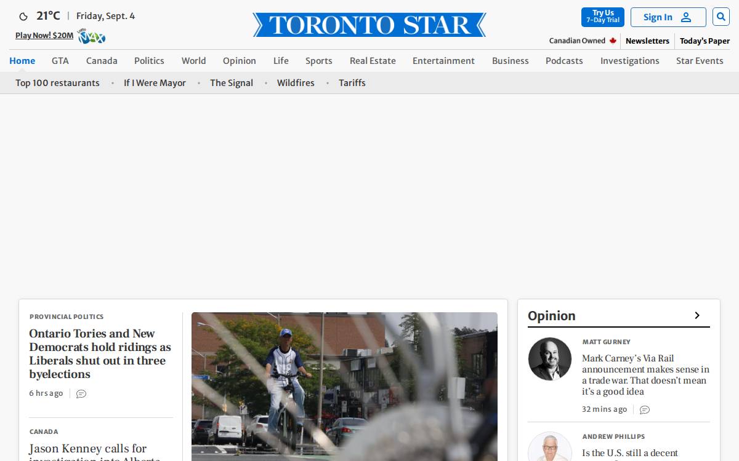
Task: Click the weather moon icon
Action: click(23, 17)
